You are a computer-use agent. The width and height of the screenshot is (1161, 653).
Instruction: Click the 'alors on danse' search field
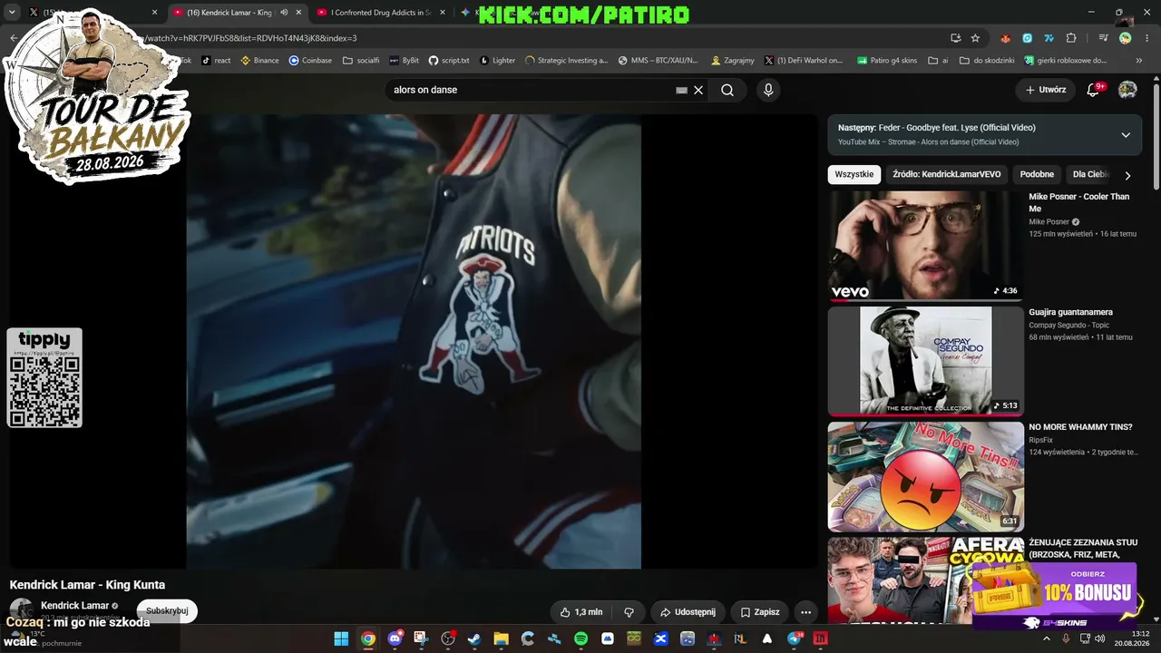point(531,90)
